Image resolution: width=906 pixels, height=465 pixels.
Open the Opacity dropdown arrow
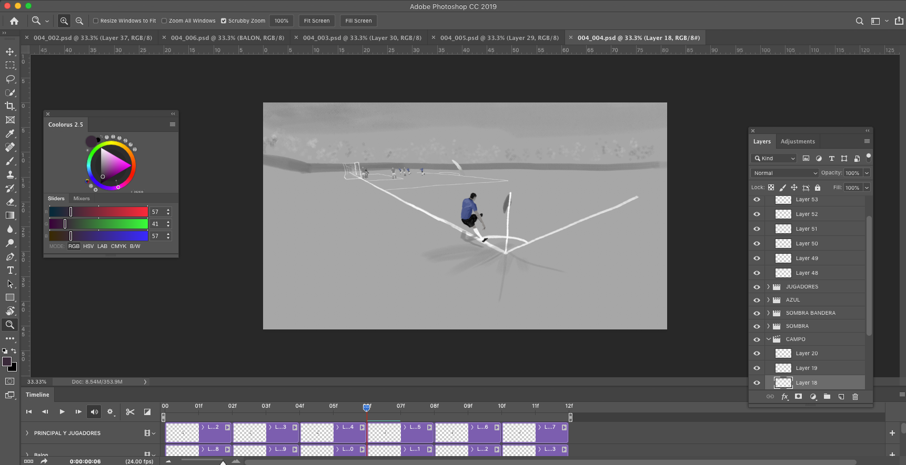(x=867, y=173)
